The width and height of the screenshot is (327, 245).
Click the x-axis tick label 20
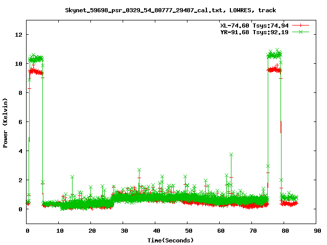tap(92, 231)
